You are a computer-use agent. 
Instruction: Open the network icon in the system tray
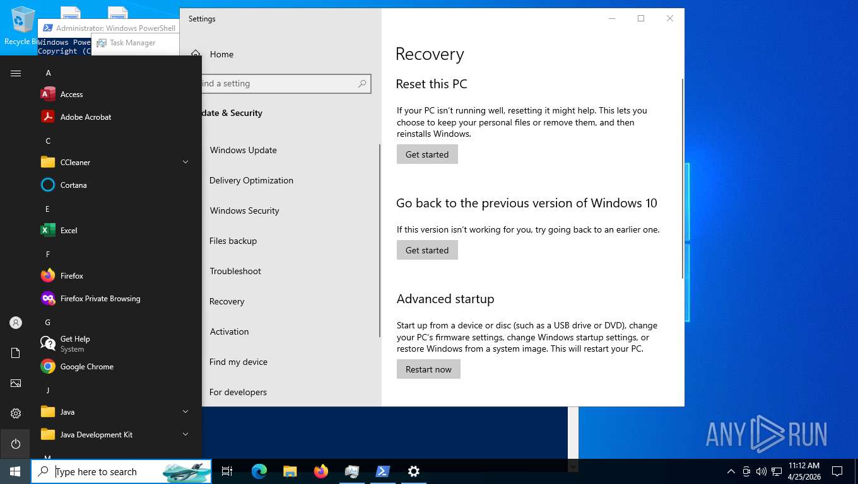click(x=777, y=471)
